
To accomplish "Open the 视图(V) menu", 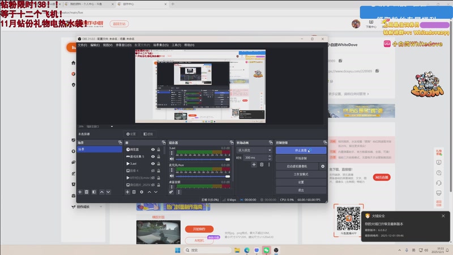I will 108,45.
